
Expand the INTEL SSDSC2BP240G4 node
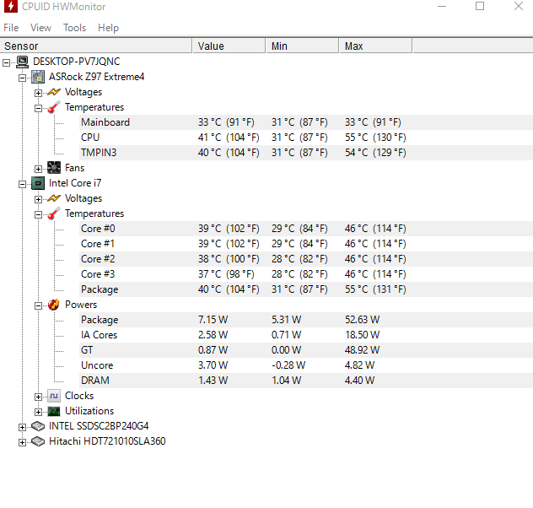(x=22, y=428)
